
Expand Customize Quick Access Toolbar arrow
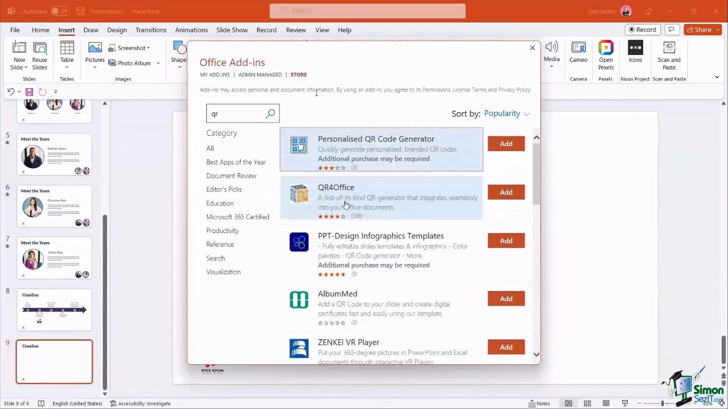(x=55, y=92)
